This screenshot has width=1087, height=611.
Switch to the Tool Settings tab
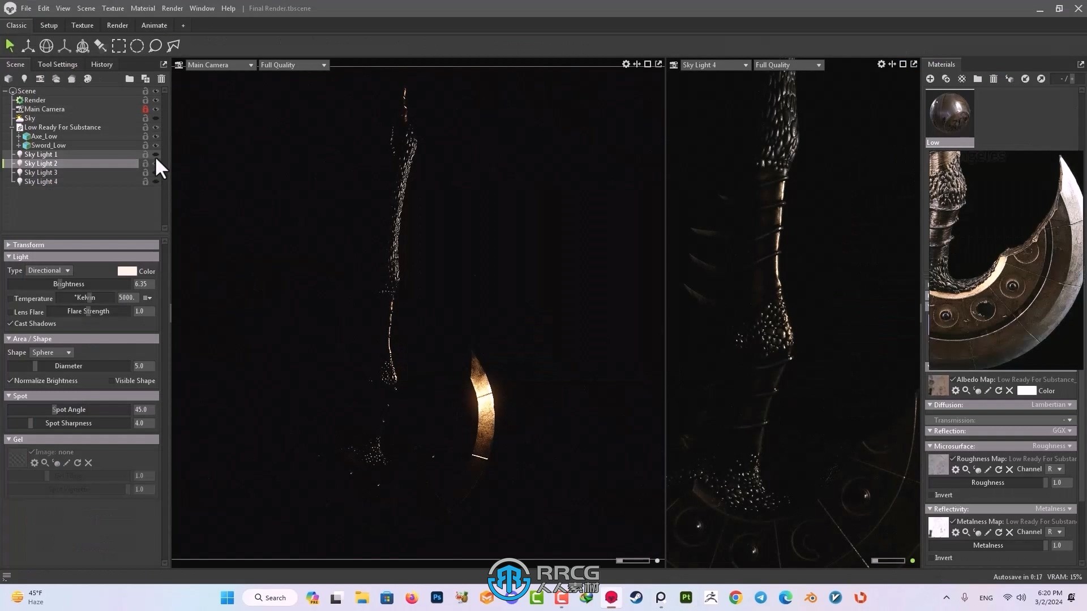coord(57,64)
